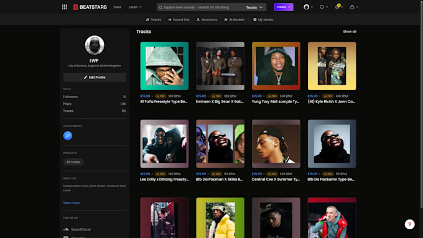
Task: Open the Tracks search filter dropdown
Action: tap(254, 7)
